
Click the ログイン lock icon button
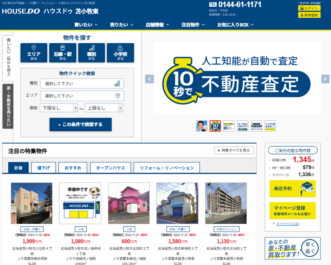pyautogui.click(x=309, y=8)
